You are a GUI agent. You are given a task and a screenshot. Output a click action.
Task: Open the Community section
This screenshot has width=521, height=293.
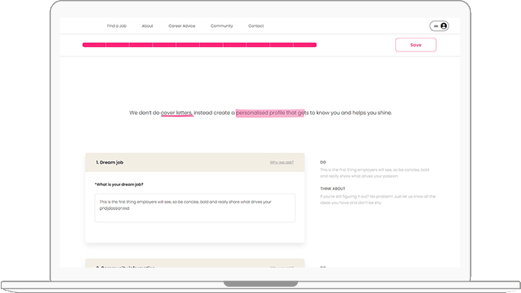(x=222, y=26)
